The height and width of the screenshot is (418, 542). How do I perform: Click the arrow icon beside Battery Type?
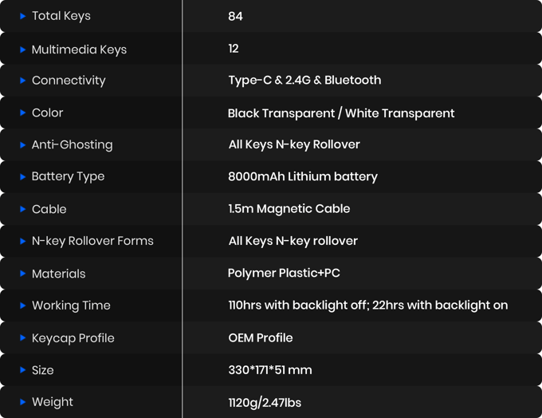click(22, 177)
